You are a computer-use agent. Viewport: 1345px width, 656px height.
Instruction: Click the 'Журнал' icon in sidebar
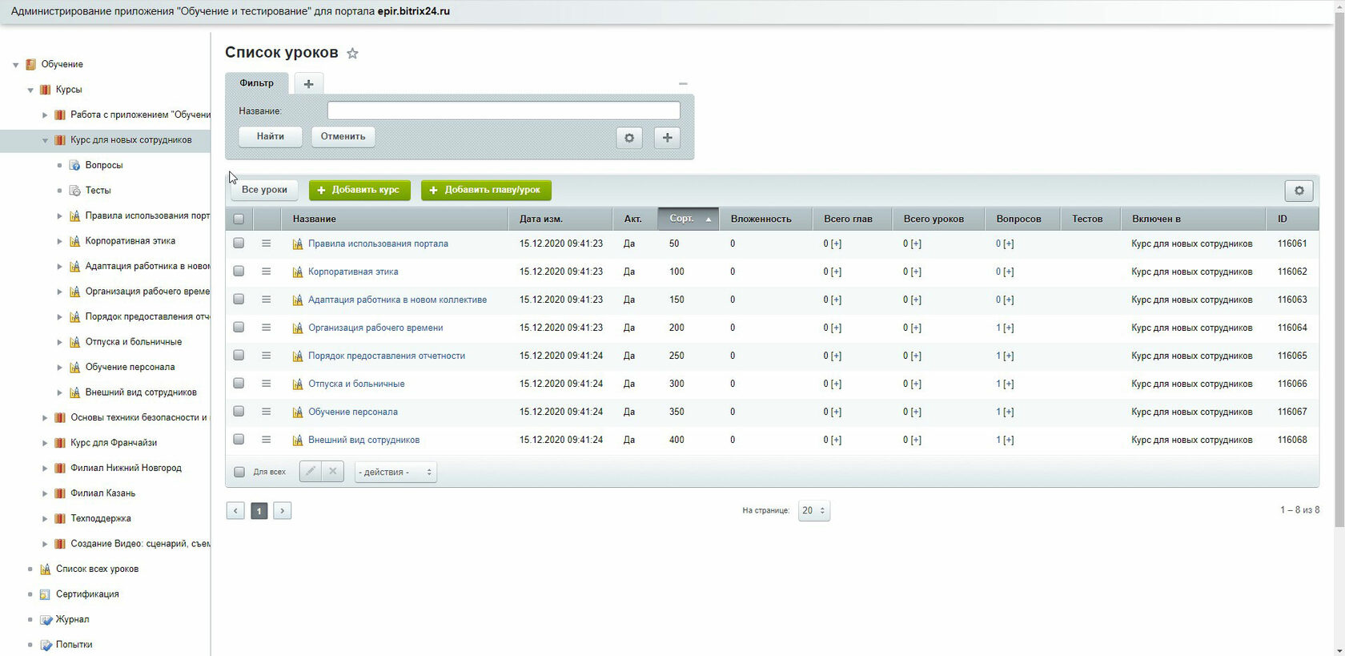46,619
